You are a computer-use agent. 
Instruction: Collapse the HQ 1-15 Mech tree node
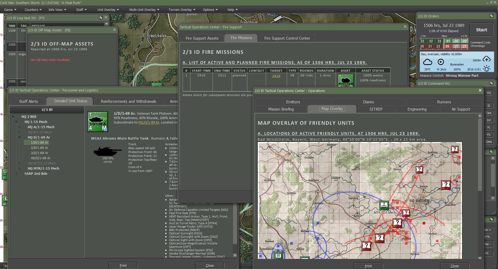tap(16, 122)
